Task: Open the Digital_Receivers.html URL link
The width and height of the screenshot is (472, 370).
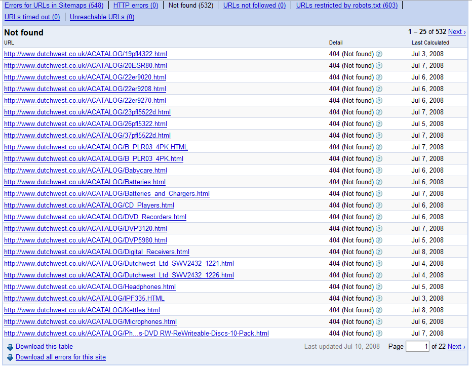Action: pos(96,252)
